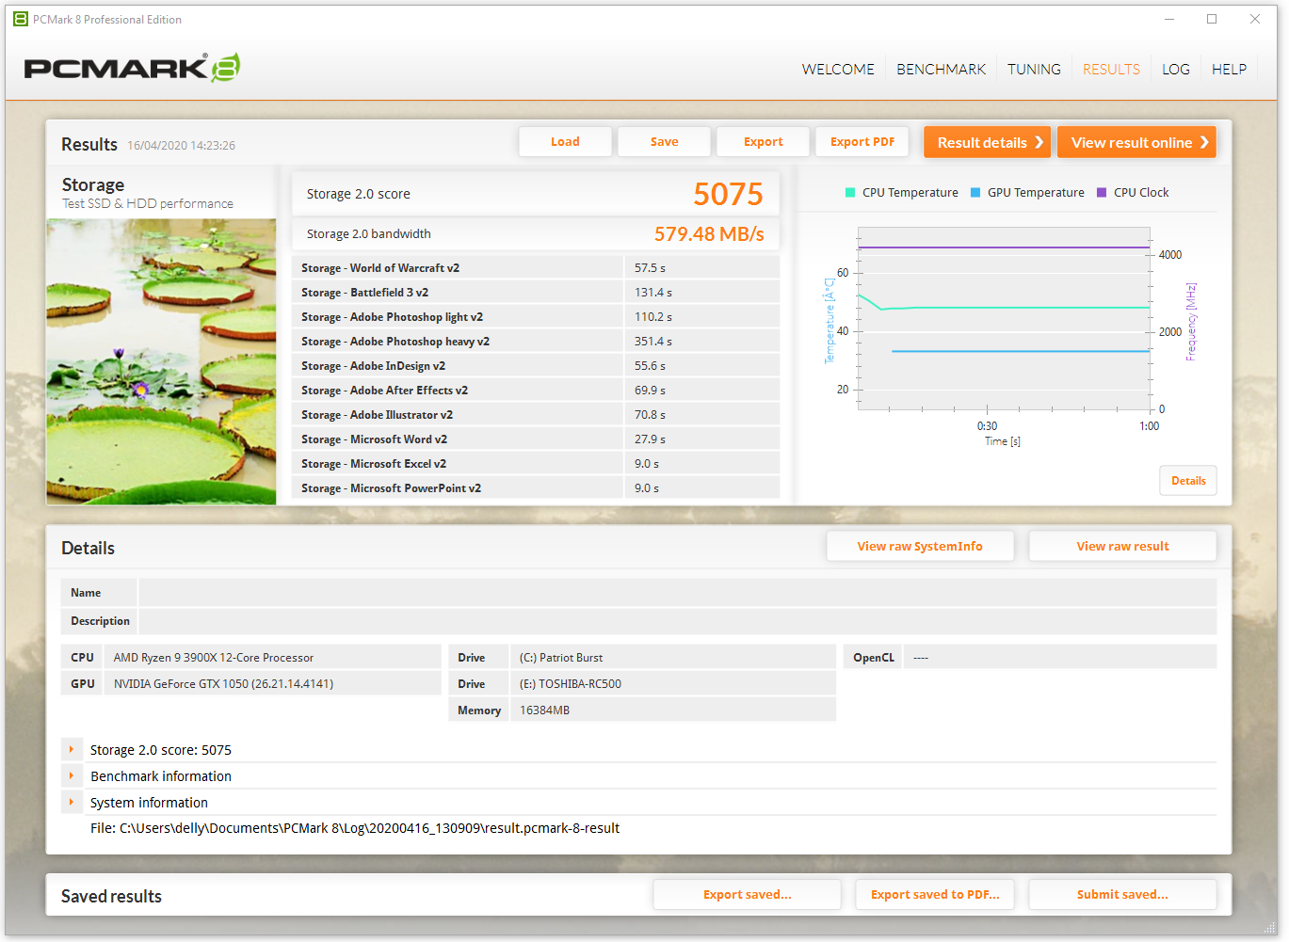Select the RESULTS tab
Image resolution: width=1289 pixels, height=942 pixels.
click(1111, 70)
